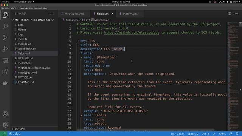
Task: Change the Spaces: 2 indentation setting
Action: click(193, 134)
